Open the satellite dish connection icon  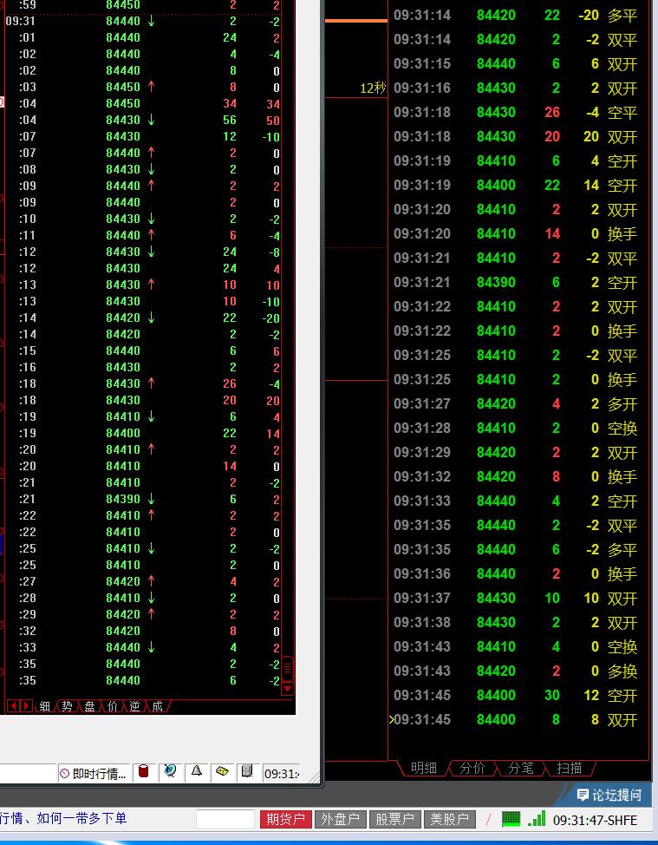click(171, 771)
